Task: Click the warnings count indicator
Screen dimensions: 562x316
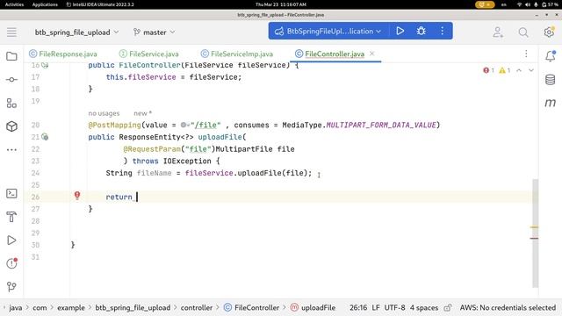Action: pyautogui.click(x=505, y=70)
